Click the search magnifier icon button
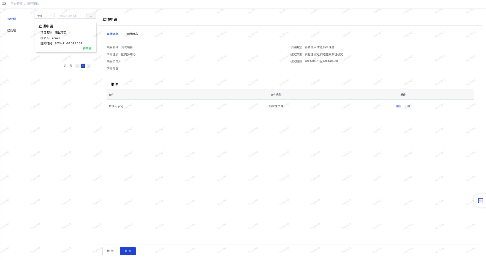 pyautogui.click(x=91, y=16)
